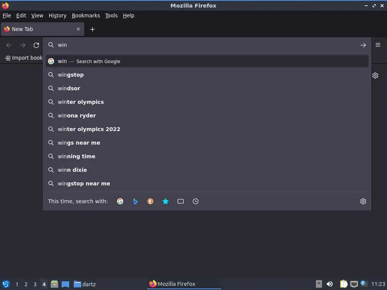Open the History menu
Image resolution: width=387 pixels, height=290 pixels.
point(57,15)
